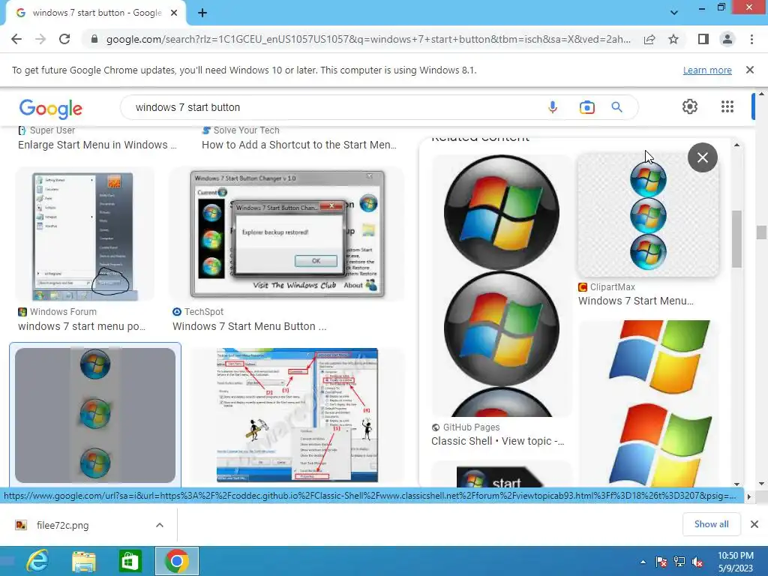This screenshot has width=768, height=576.
Task: Open the Learn more link
Action: [x=707, y=70]
